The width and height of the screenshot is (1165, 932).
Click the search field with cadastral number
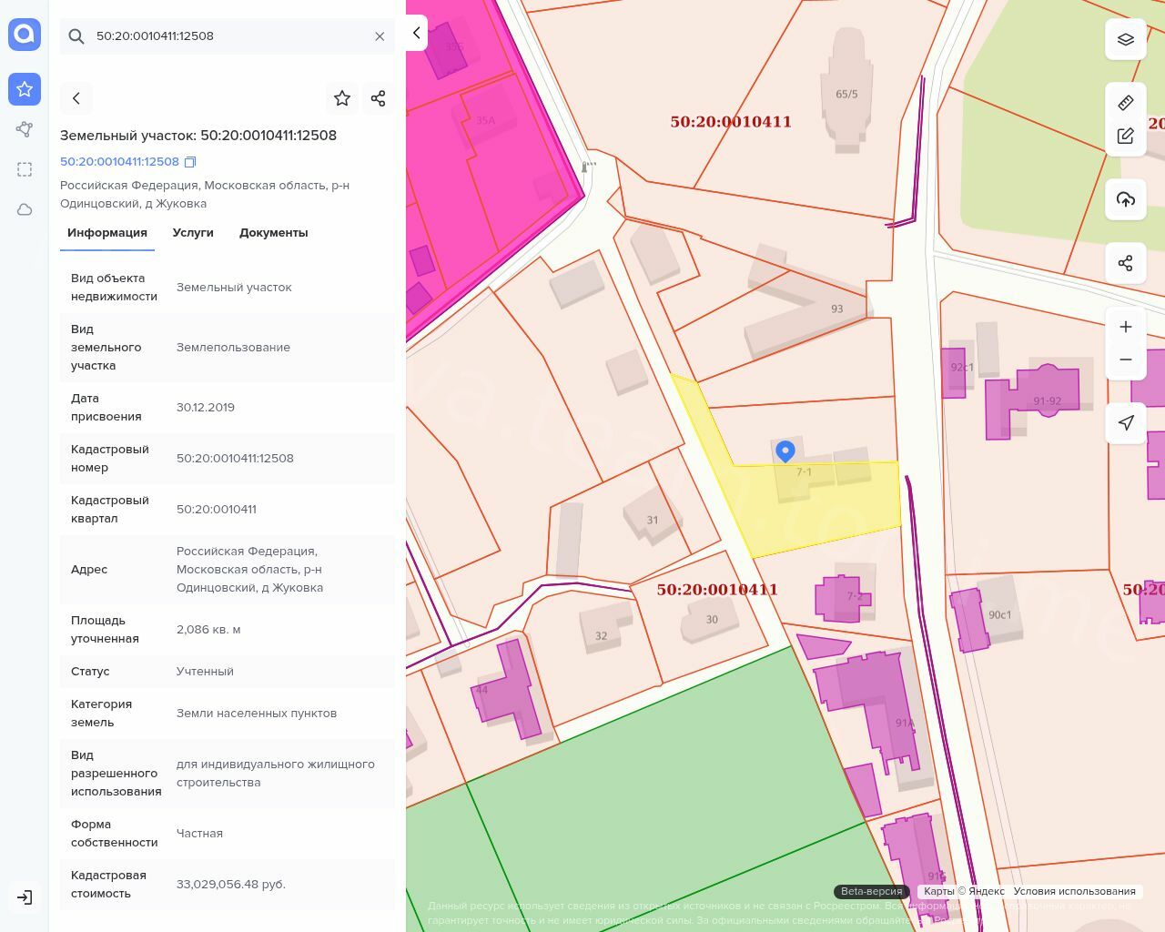[228, 36]
